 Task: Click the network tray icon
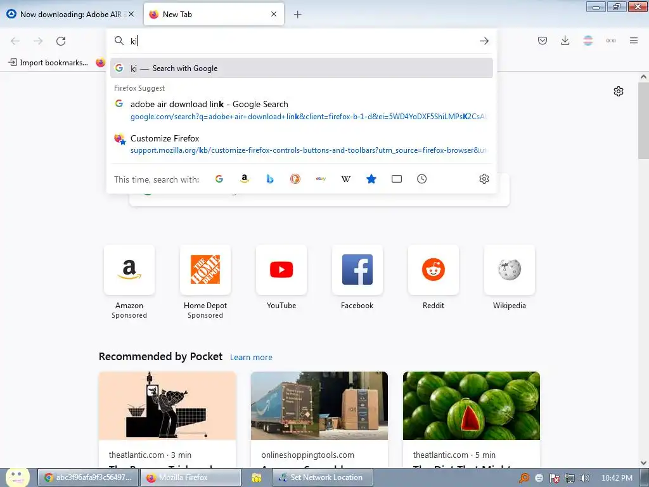pos(570,478)
